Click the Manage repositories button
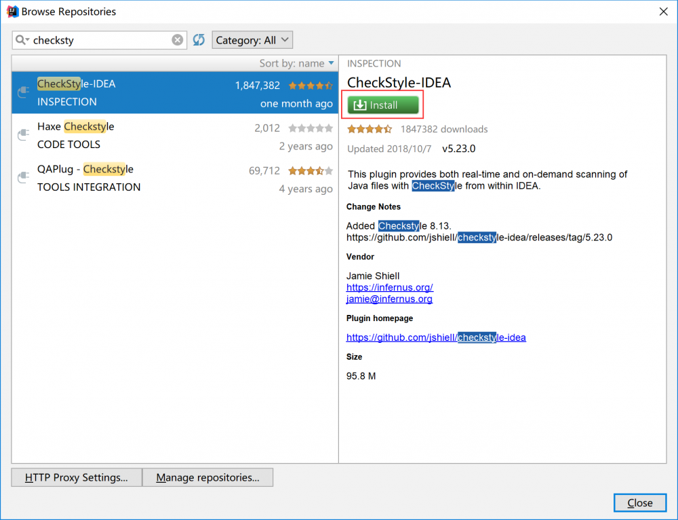Viewport: 678px width, 520px height. [x=207, y=477]
